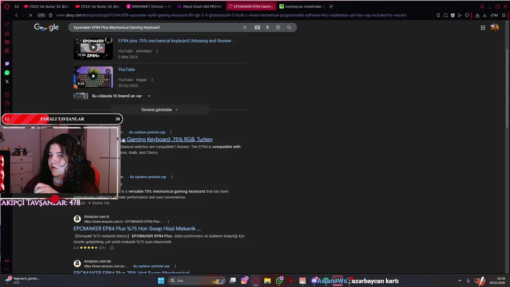Go forward to the next page

24,15
